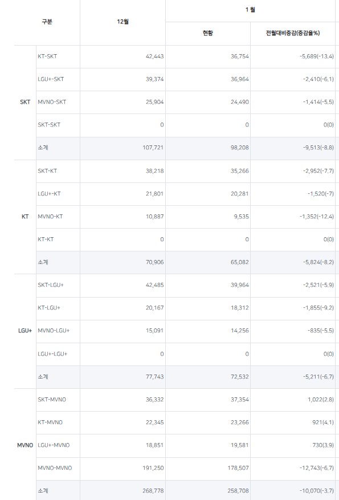Select the SKT group row label
This screenshot has height=500, width=339.
(x=25, y=102)
